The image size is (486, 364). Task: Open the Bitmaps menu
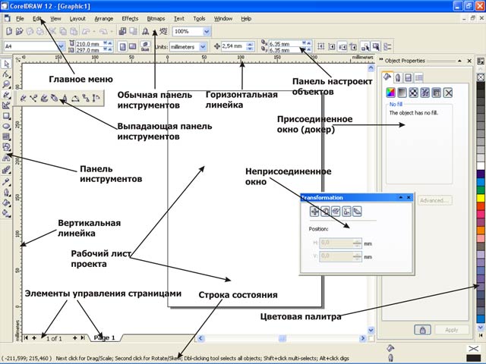pos(156,18)
